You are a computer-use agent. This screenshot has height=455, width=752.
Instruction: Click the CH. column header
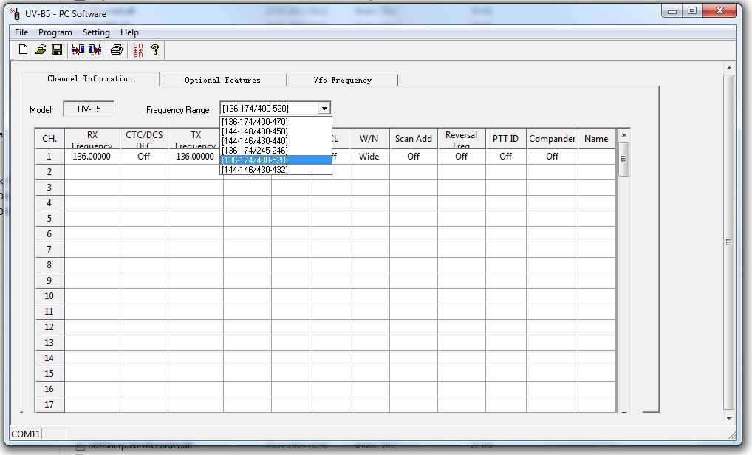coord(50,139)
